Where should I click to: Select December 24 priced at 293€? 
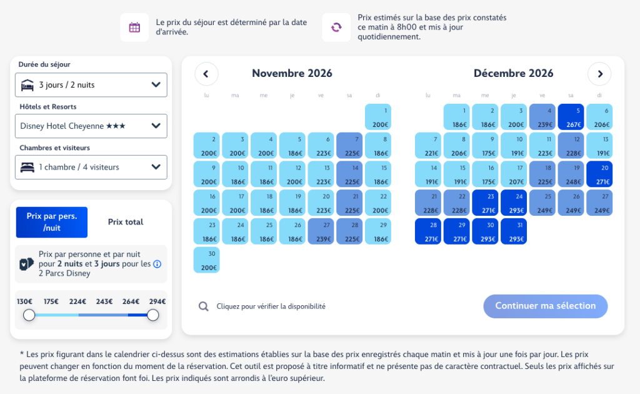[514, 203]
